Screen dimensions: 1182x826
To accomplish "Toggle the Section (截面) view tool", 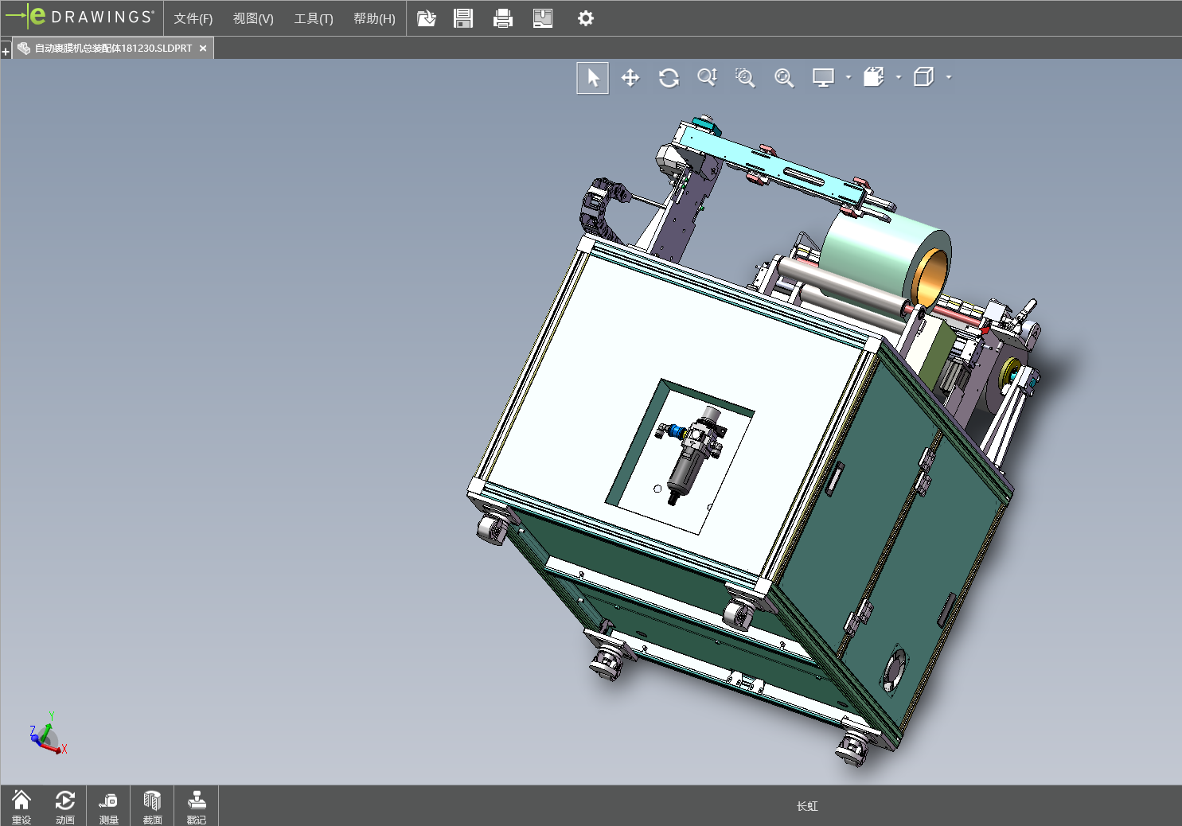I will click(152, 805).
